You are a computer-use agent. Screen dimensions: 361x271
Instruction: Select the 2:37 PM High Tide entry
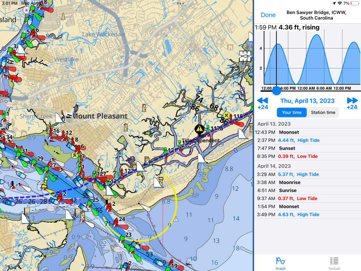pyautogui.click(x=307, y=140)
